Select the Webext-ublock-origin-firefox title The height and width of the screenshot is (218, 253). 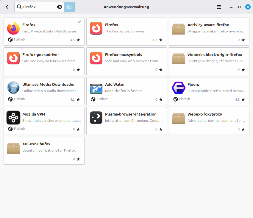pyautogui.click(x=215, y=55)
